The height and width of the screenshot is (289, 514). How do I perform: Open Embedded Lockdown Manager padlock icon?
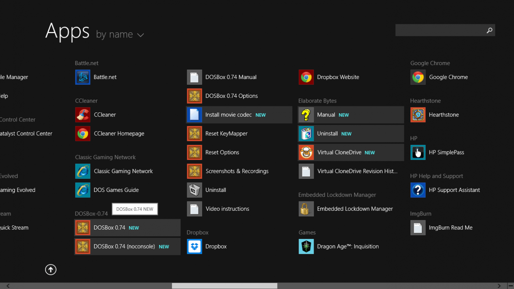[306, 209]
